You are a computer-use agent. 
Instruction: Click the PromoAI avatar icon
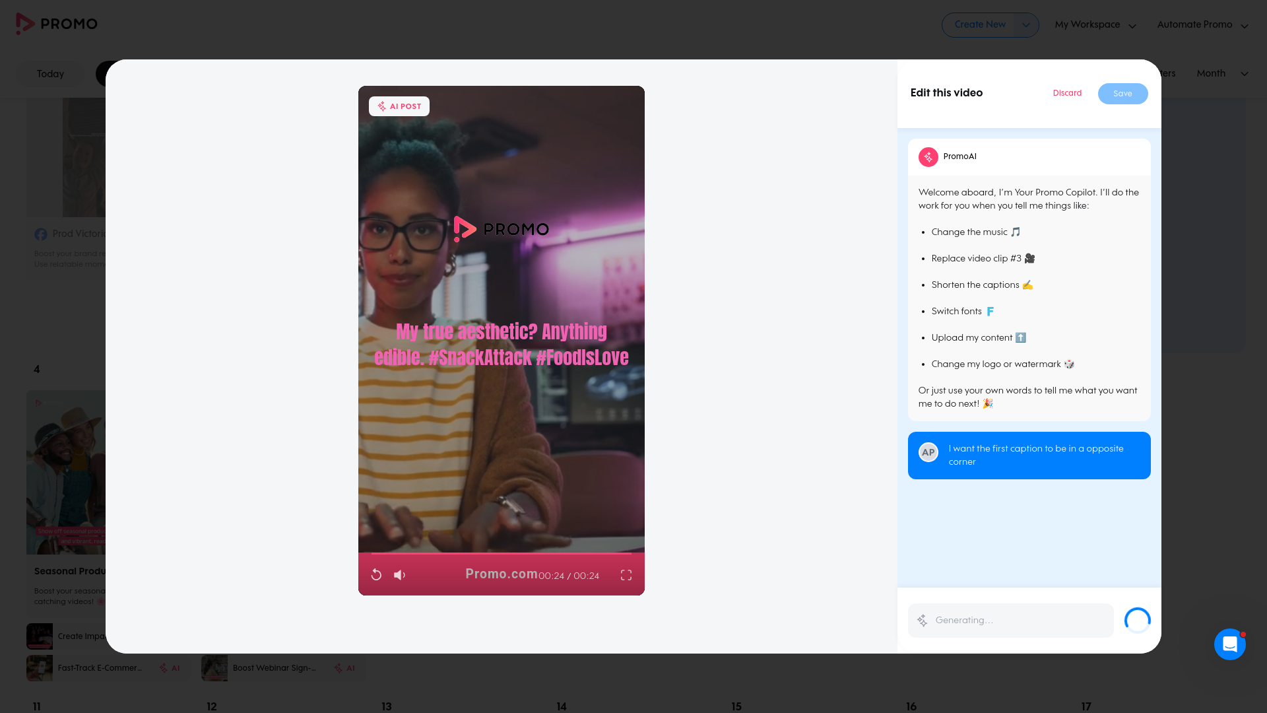click(928, 157)
